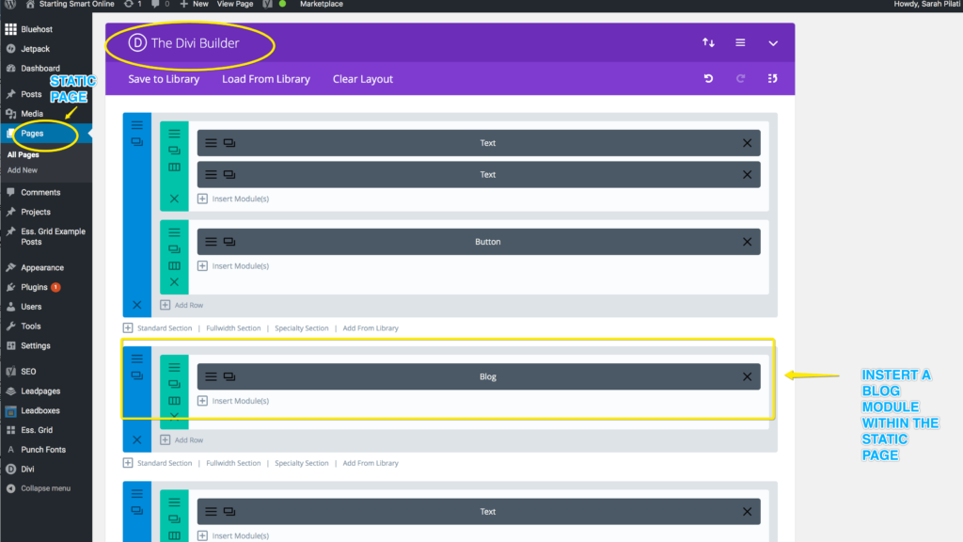Click the undo icon in builder toolbar
The height and width of the screenshot is (542, 963).
(708, 79)
